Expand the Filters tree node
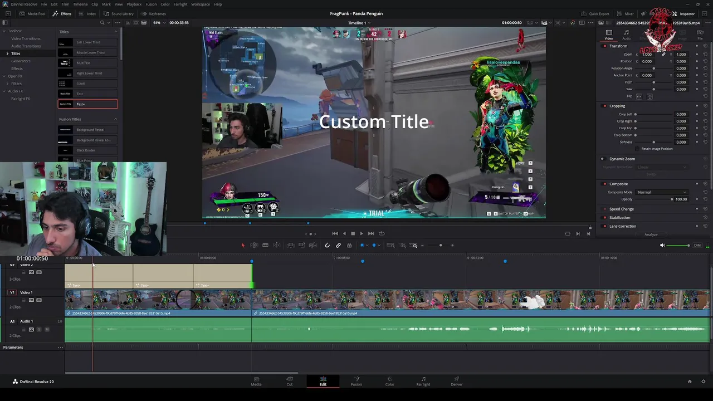713x401 pixels. pos(8,84)
